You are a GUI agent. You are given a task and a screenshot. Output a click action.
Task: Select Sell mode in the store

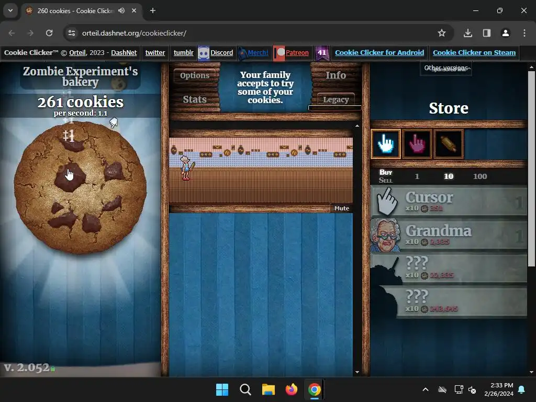(x=386, y=180)
